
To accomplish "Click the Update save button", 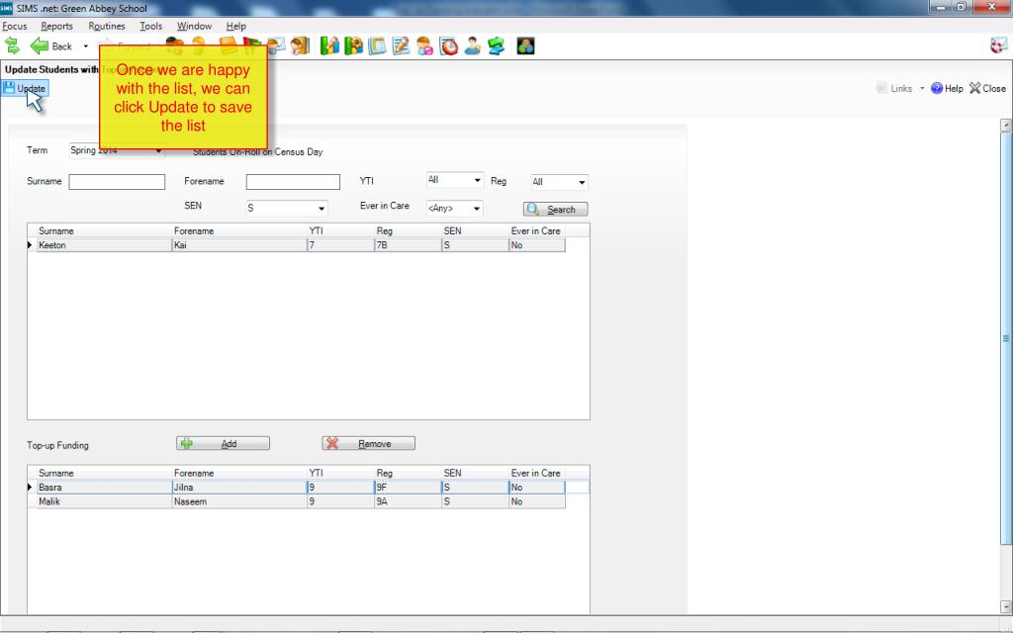I will [x=25, y=88].
